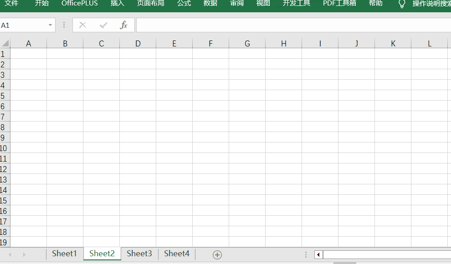The height and width of the screenshot is (264, 451).
Task: Open the OfficePLUS ribbon tab
Action: tap(80, 4)
